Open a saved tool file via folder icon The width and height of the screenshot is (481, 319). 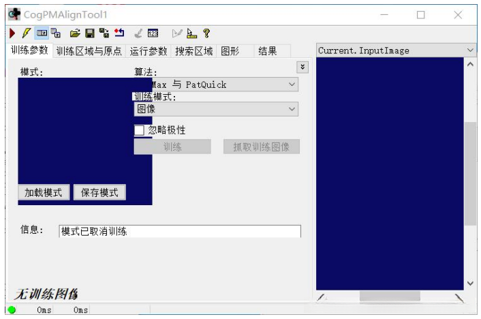tap(75, 33)
